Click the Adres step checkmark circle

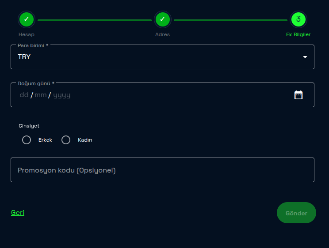[x=162, y=19]
